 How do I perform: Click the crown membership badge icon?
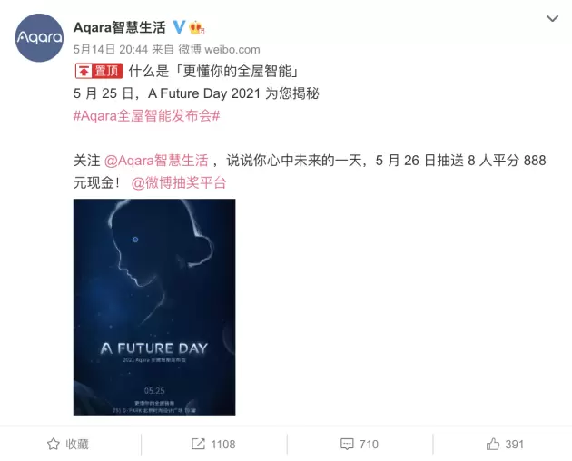click(197, 27)
